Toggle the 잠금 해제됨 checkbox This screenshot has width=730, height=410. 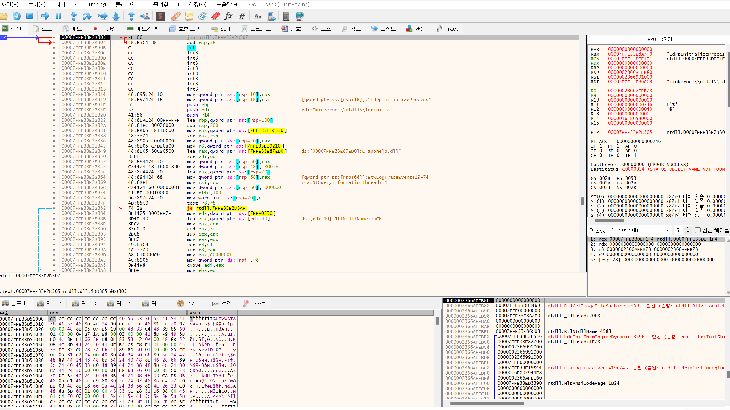click(697, 230)
